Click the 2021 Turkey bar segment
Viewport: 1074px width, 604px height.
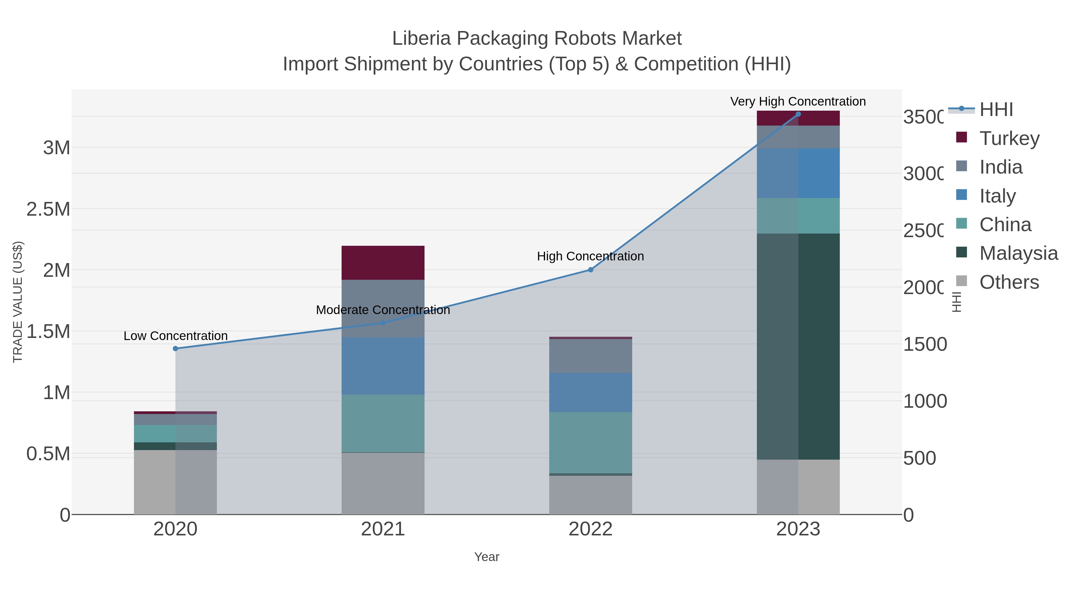coord(383,262)
